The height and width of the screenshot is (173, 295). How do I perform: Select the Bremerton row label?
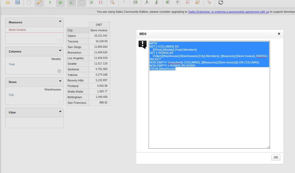(77, 53)
